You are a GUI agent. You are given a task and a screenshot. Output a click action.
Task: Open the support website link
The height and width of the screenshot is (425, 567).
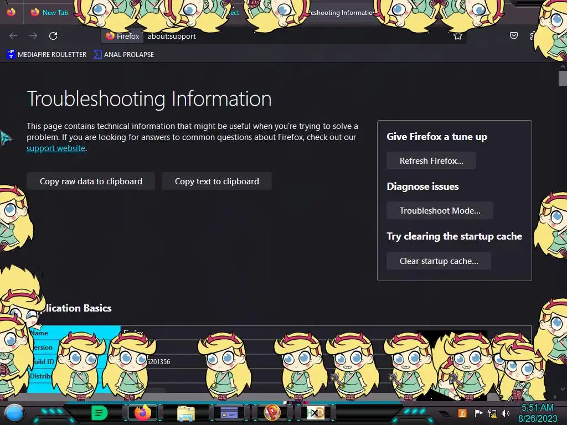(x=56, y=148)
